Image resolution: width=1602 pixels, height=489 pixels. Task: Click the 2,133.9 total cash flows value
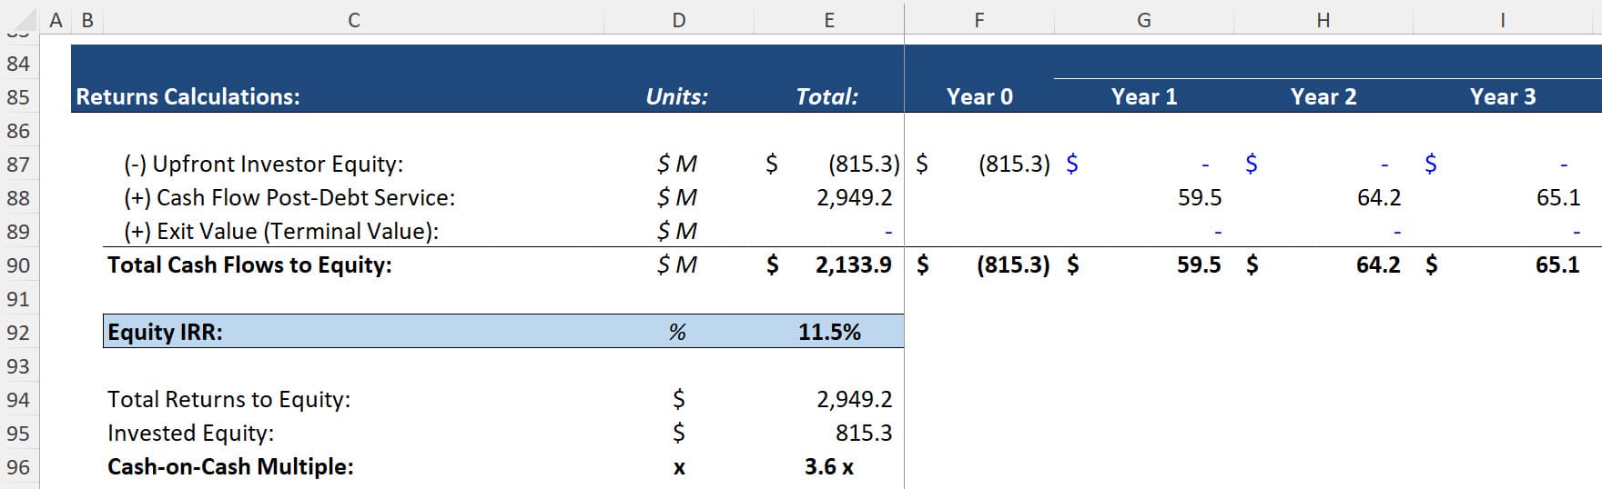click(854, 265)
